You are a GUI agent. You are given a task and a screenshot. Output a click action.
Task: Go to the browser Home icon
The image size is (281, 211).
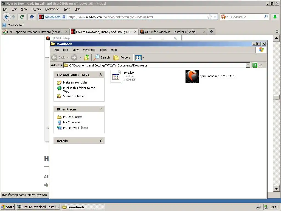(x=32, y=17)
